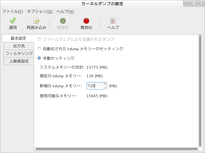Select automated kdump memory setting option
Screen dimensions: 205x153
(39, 49)
